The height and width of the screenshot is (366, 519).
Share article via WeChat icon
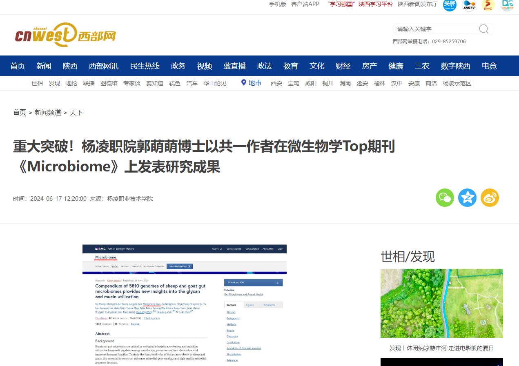(445, 198)
